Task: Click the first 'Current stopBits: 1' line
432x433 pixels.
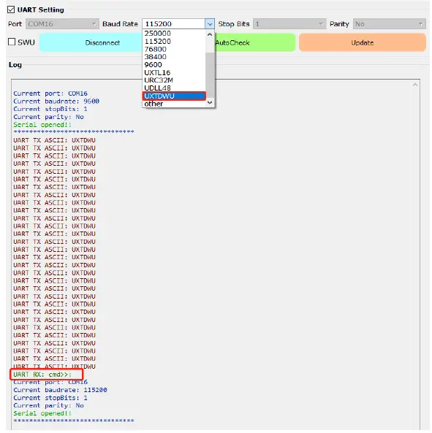Action: (x=50, y=109)
